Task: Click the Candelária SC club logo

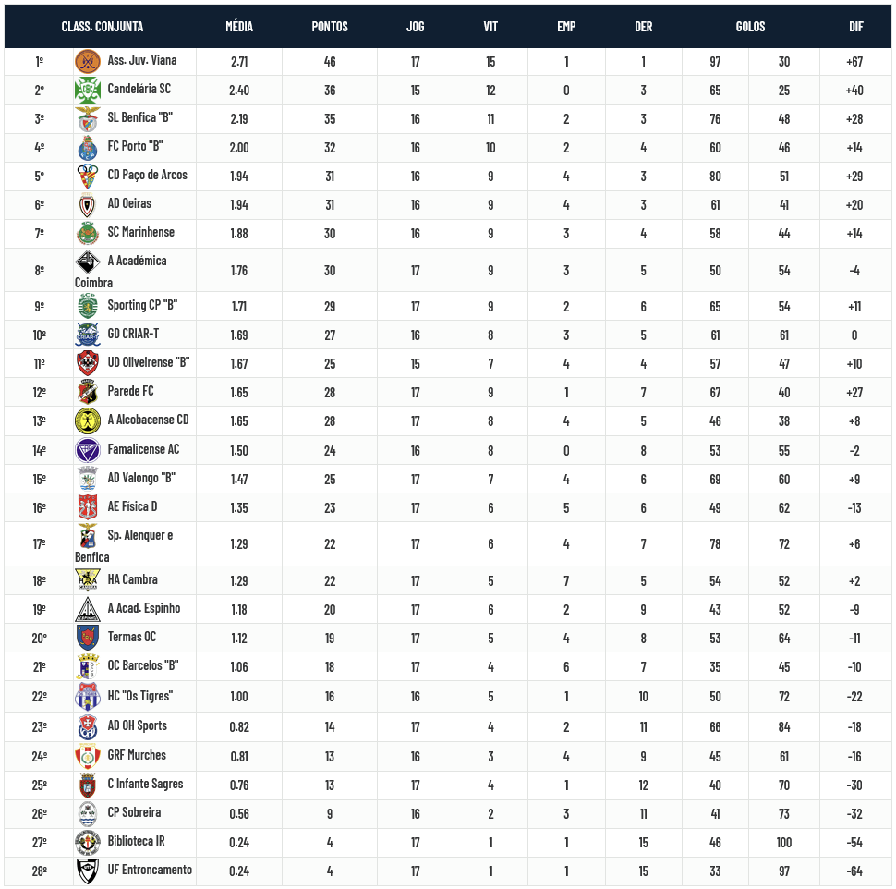Action: 87,91
